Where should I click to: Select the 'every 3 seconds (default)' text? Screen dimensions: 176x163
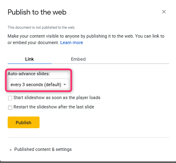[x=36, y=85]
